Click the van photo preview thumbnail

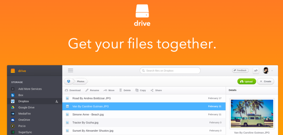tap(252, 114)
